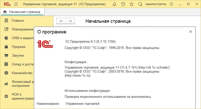Close the О программе dialog

coord(190,32)
